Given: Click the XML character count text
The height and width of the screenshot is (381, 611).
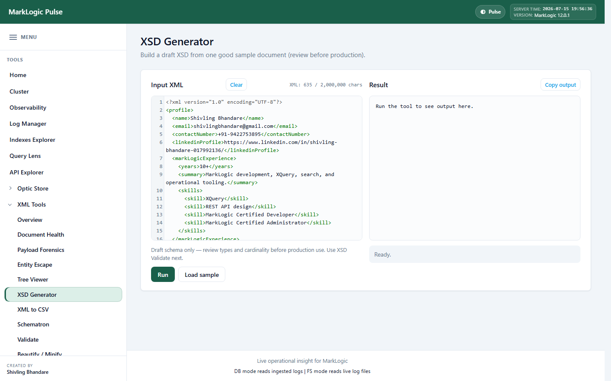Looking at the screenshot, I should point(326,85).
